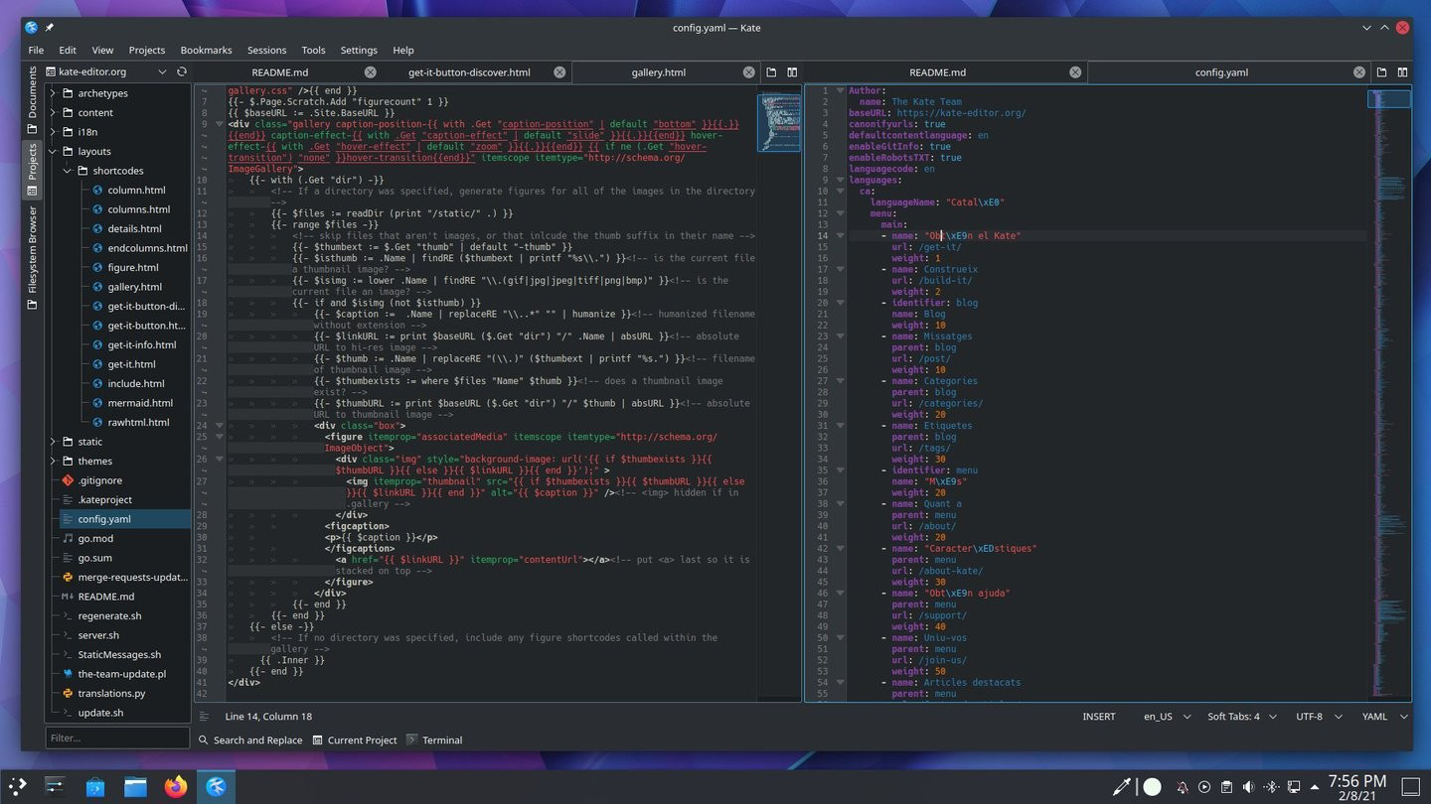This screenshot has width=1431, height=804.
Task: Close the gallery.html tab
Action: [749, 72]
